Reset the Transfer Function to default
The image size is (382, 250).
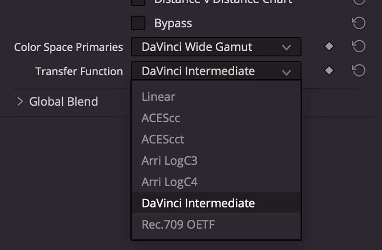(358, 71)
